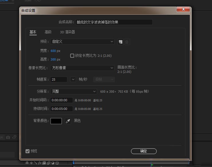Click the 确定 confirm button

(144, 151)
